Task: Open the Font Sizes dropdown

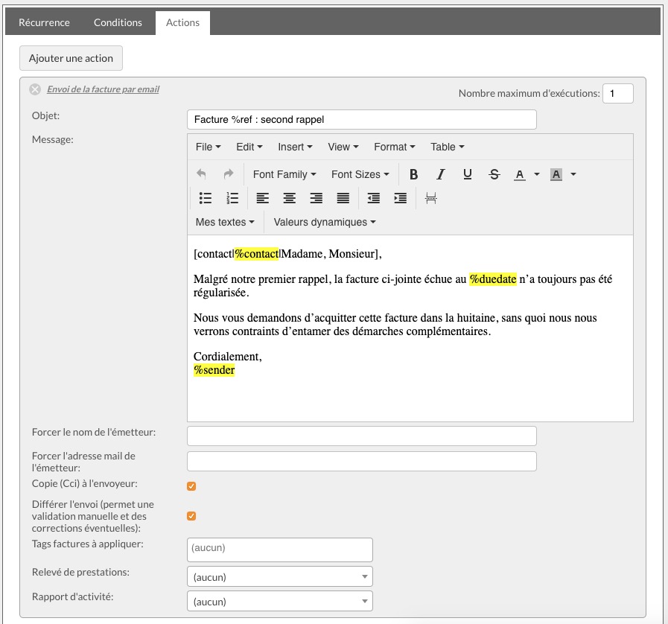Action: (360, 174)
